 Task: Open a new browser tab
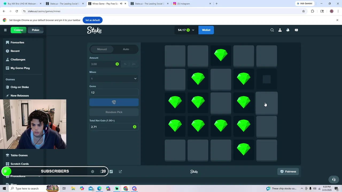(216, 4)
